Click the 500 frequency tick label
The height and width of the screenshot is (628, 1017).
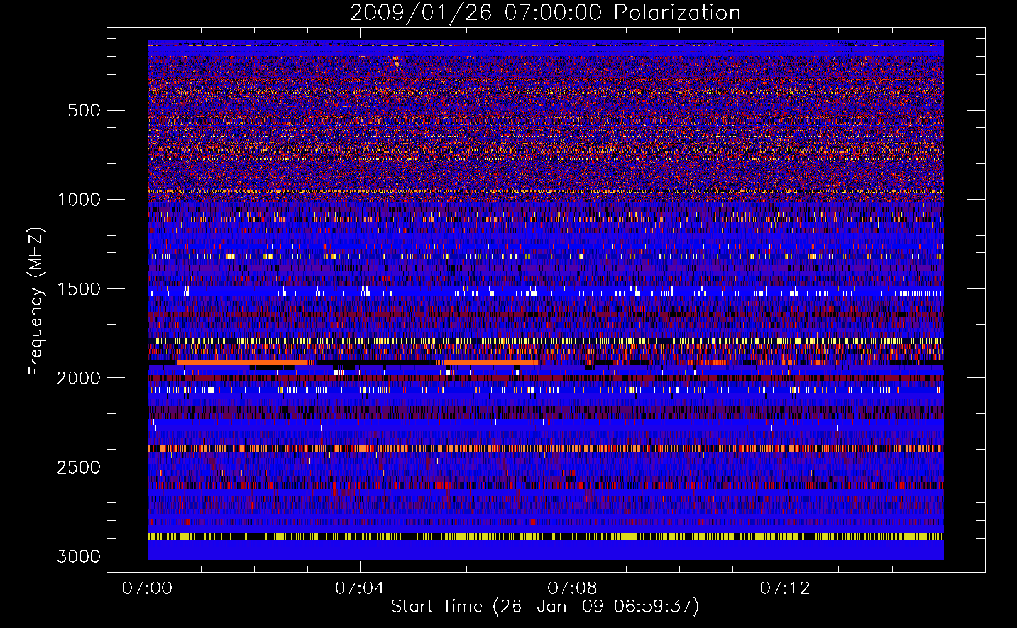pos(84,111)
